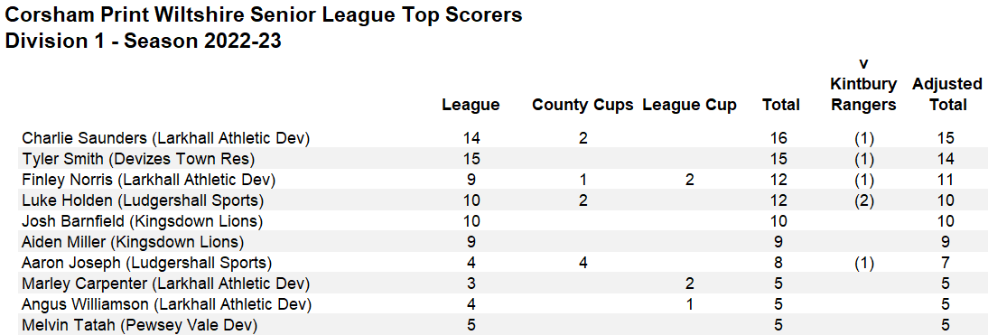Click Luke Holden's Kintbury Rangers value (2)
The image size is (988, 335).
coord(863,200)
